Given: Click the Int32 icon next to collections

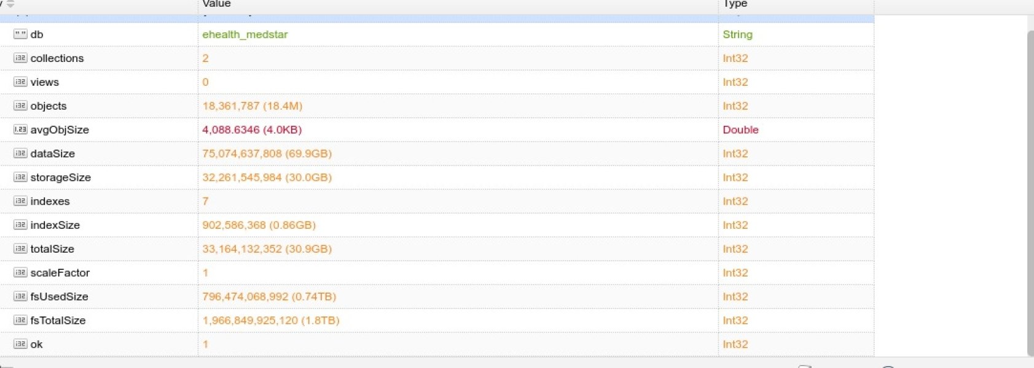Looking at the screenshot, I should [20, 58].
